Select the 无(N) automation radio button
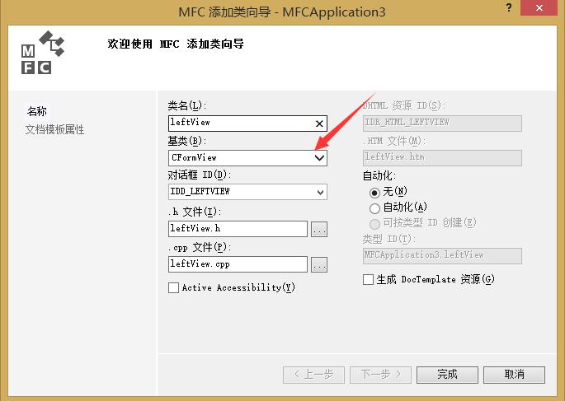 [374, 193]
